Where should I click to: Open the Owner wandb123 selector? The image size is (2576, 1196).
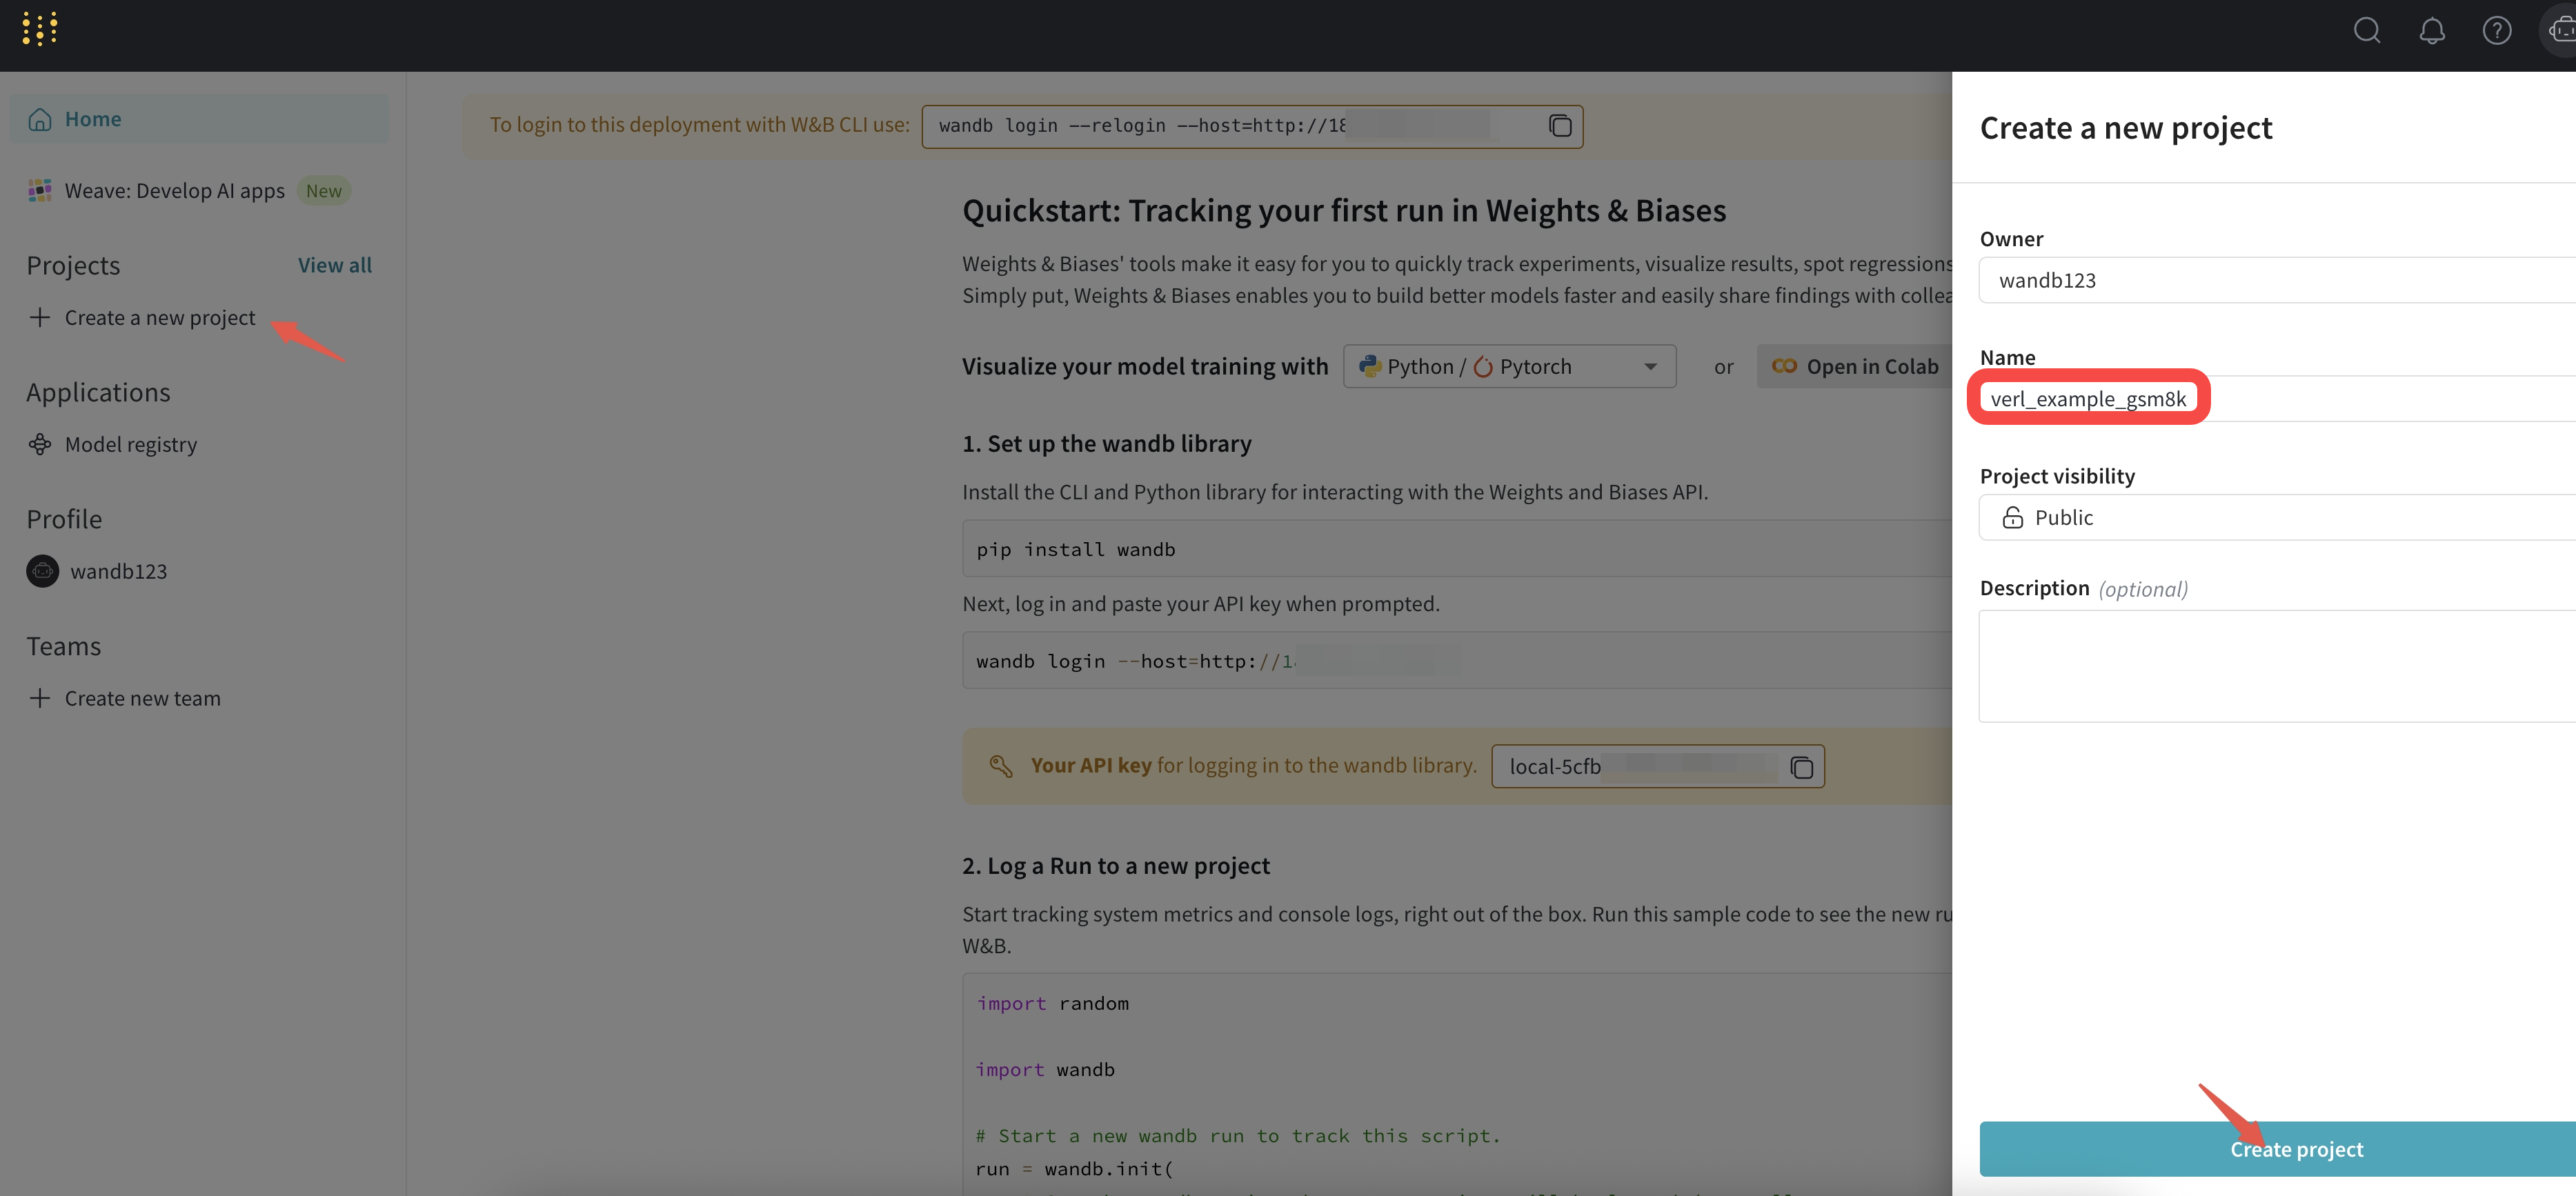tap(2278, 280)
